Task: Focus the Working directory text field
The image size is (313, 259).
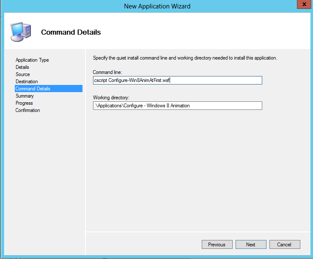Action: [x=178, y=106]
